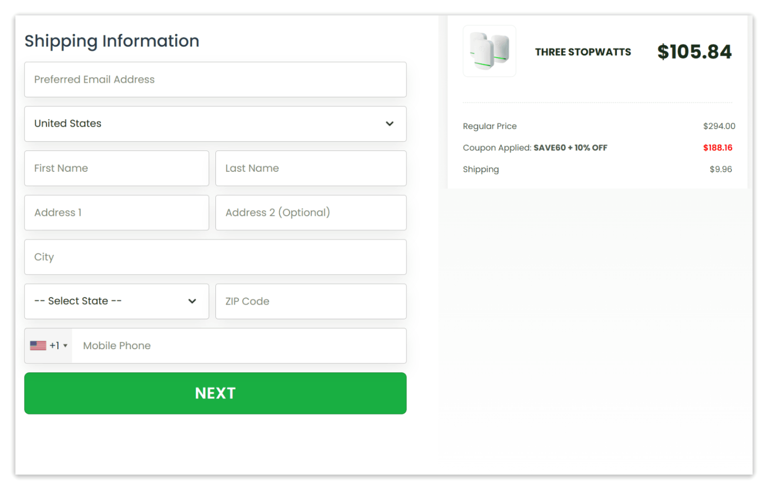This screenshot has width=768, height=490.
Task: Click the First Name input field
Action: 117,168
